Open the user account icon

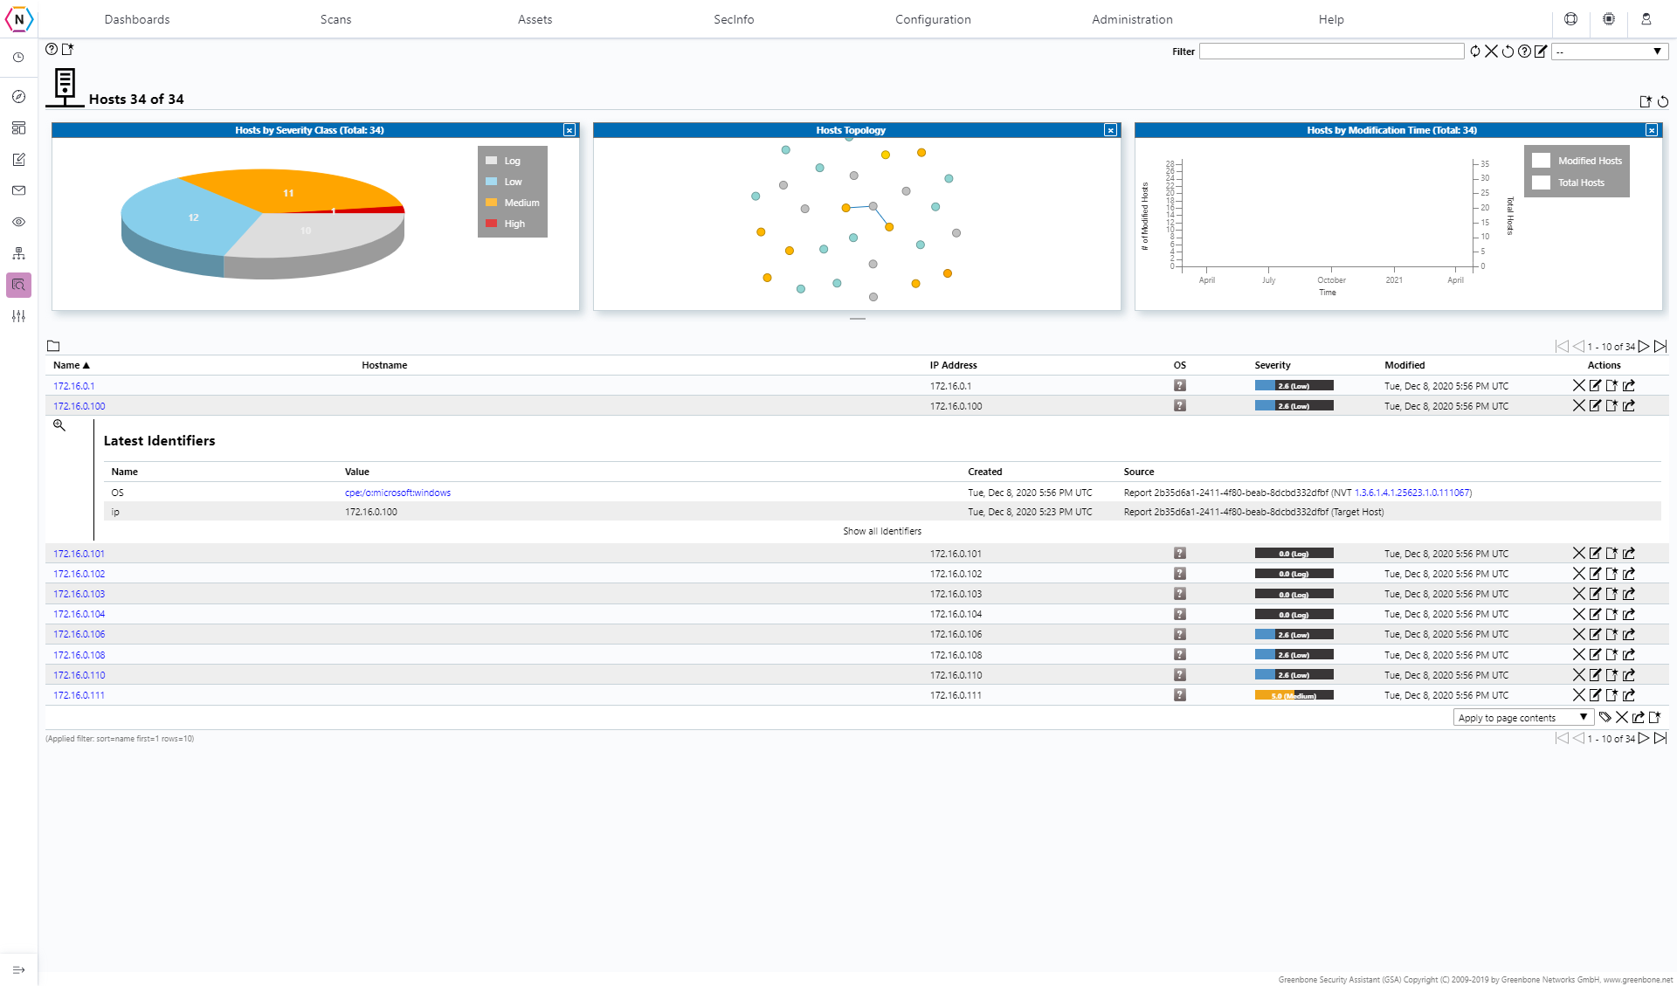1646,18
